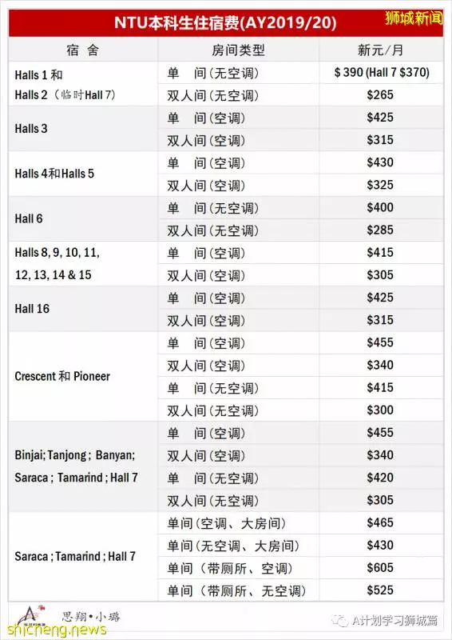
Task: Click the $390 (Hall 7 $370) cell
Action: pos(381,73)
